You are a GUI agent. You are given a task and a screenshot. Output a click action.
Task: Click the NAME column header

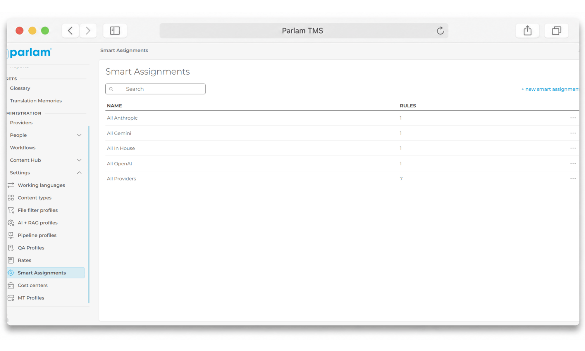pyautogui.click(x=114, y=106)
